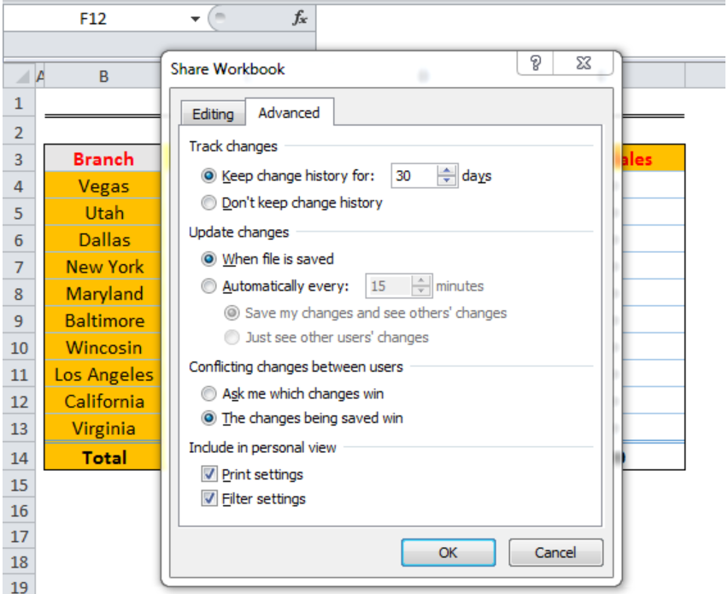Select column B header

(x=103, y=76)
